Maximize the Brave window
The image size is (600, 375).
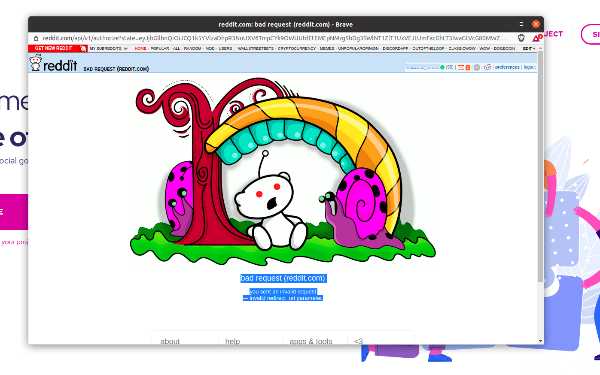pyautogui.click(x=521, y=24)
